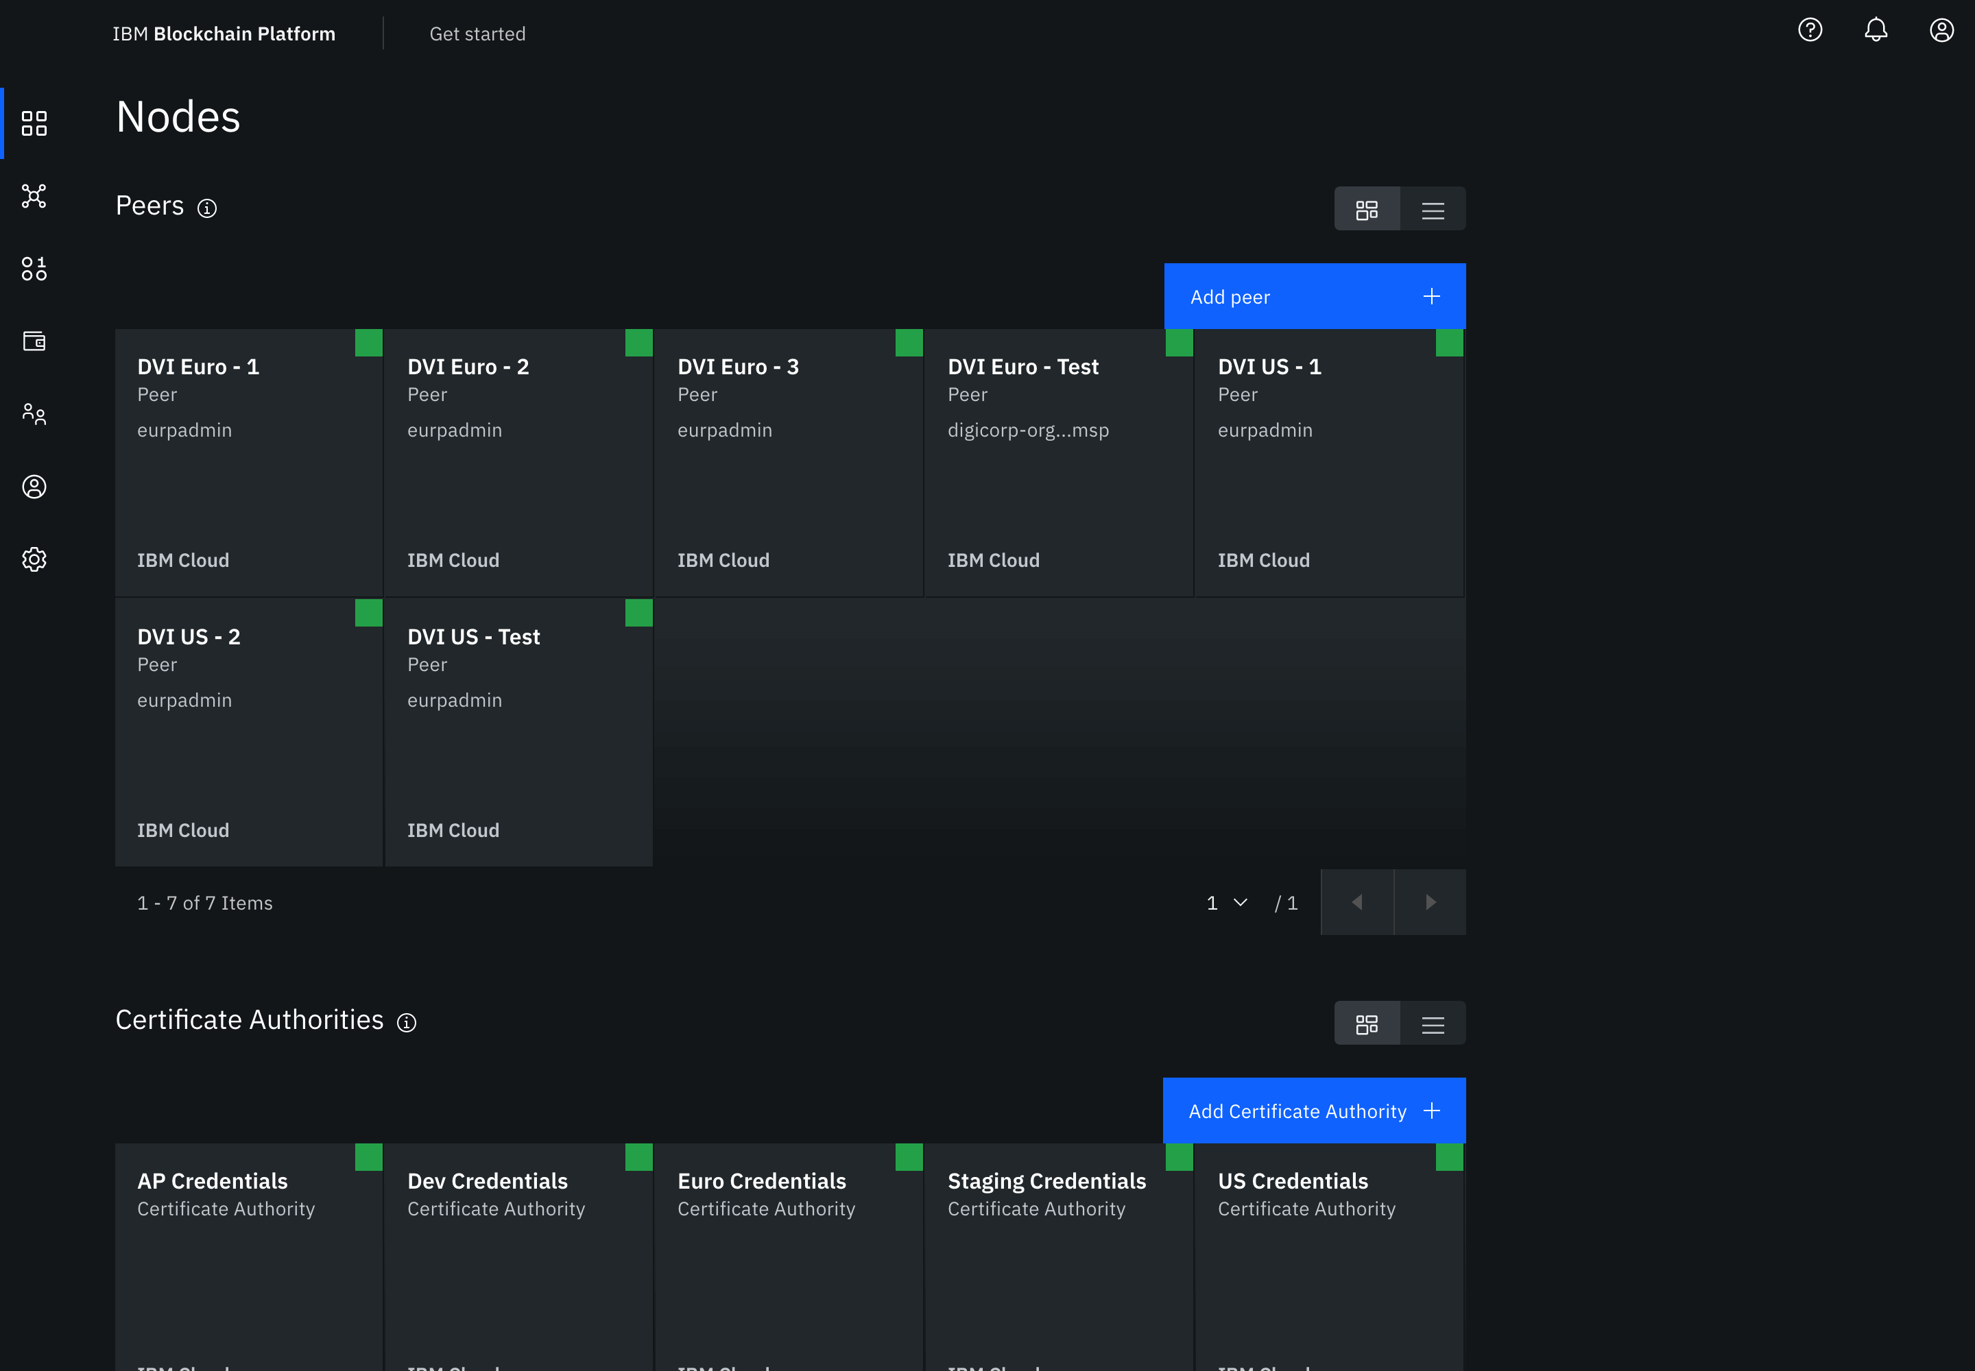This screenshot has height=1371, width=1975.
Task: Open the Channels network icon in sidebar
Action: (x=34, y=196)
